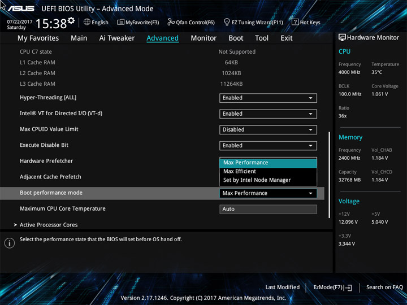The width and height of the screenshot is (407, 305).
Task: Click the settings gear next to the clock
Action: pyautogui.click(x=71, y=20)
